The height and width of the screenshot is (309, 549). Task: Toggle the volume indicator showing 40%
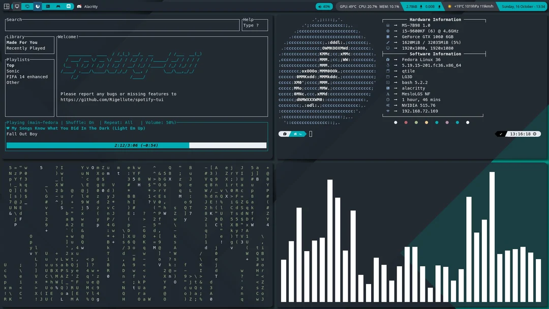coord(324,7)
